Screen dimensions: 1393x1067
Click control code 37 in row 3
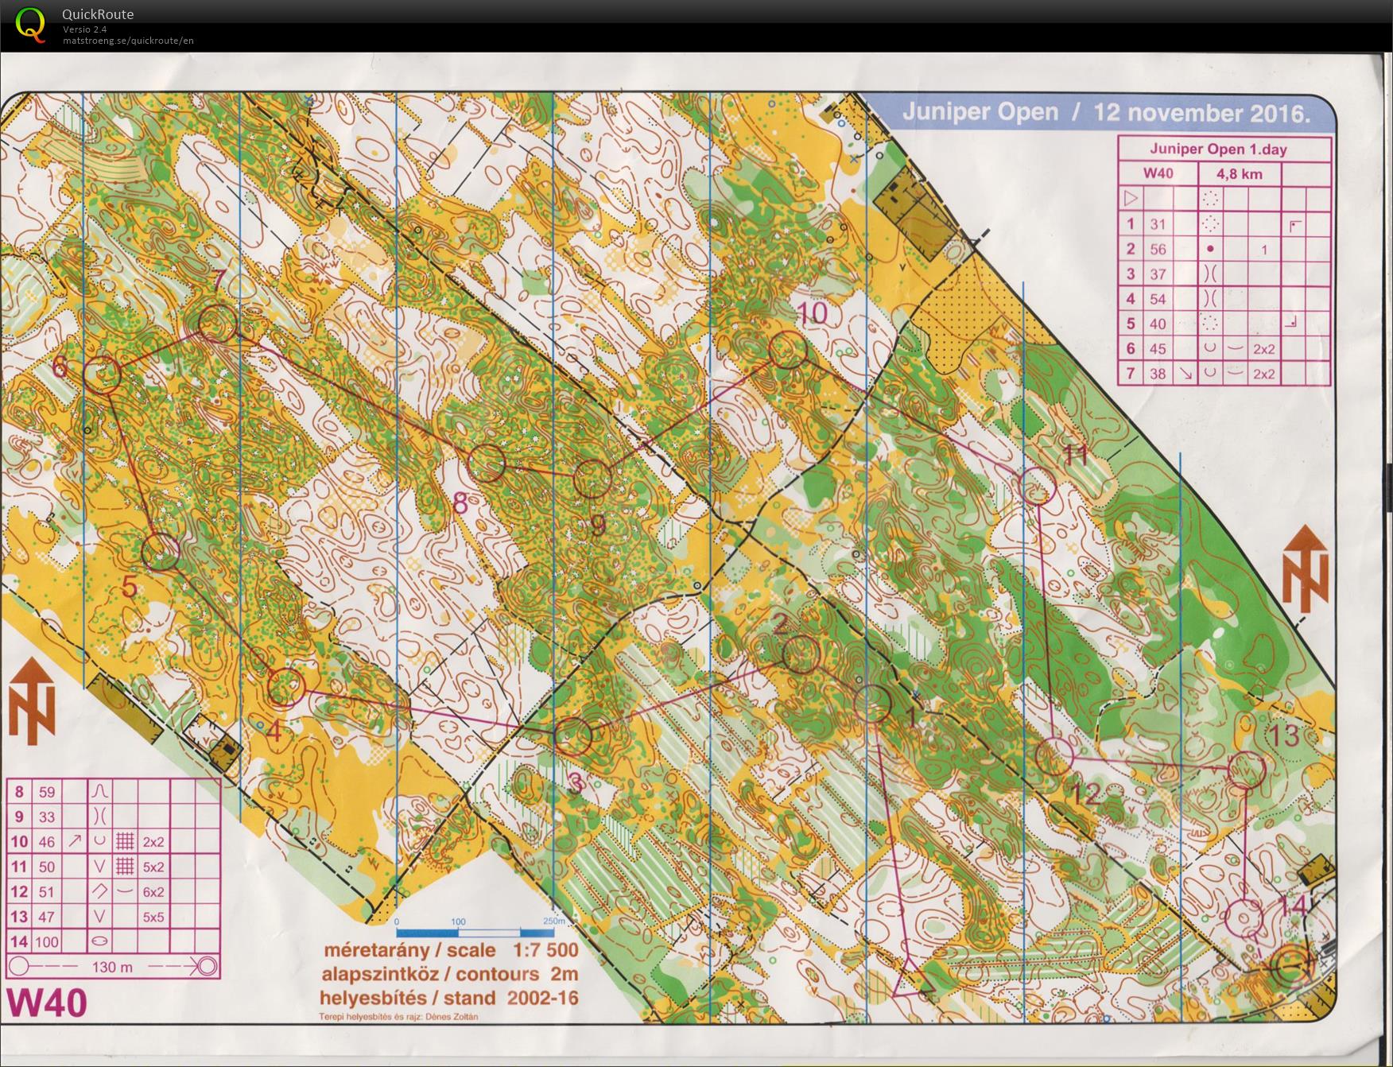1157,274
